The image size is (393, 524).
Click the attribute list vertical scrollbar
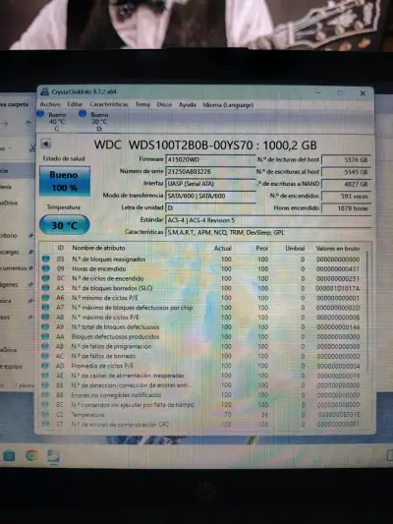(366, 311)
